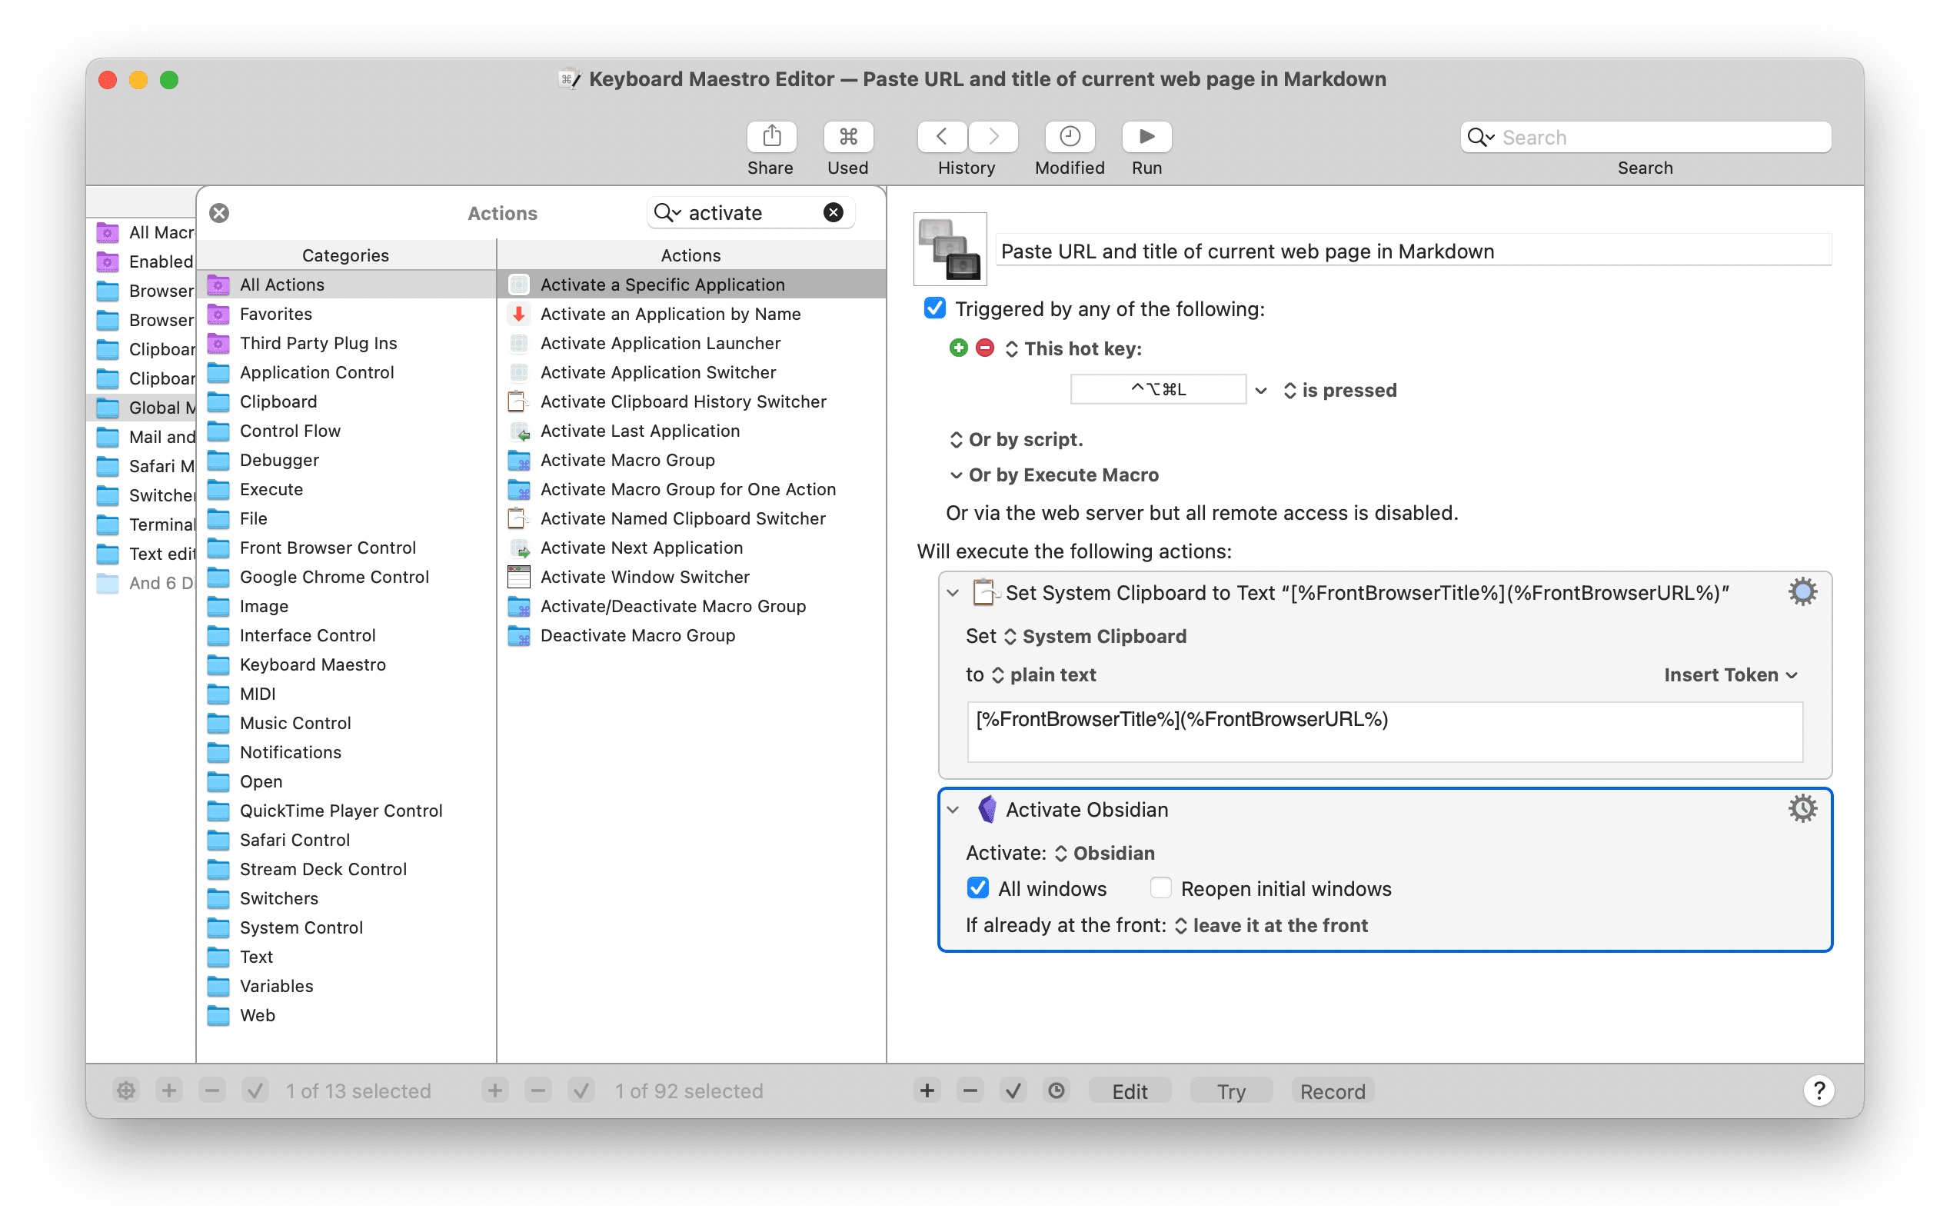
Task: Click the Share toolbar icon
Action: click(x=771, y=136)
